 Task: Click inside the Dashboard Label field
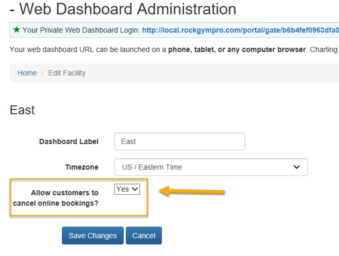pyautogui.click(x=180, y=142)
